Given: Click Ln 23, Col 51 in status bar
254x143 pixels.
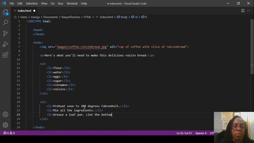Looking at the screenshot, I should (184, 133).
